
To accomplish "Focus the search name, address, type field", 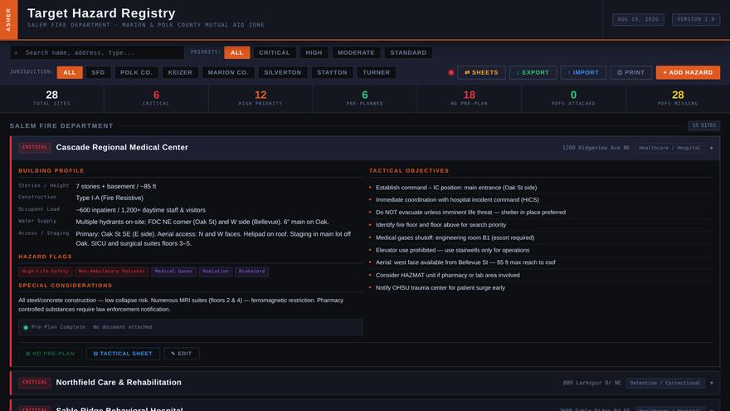I will point(97,52).
